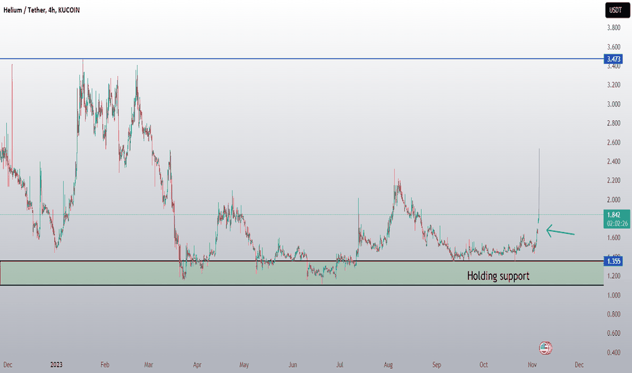The width and height of the screenshot is (632, 373).
Task: Click the US flag economic event icon
Action: pyautogui.click(x=545, y=348)
